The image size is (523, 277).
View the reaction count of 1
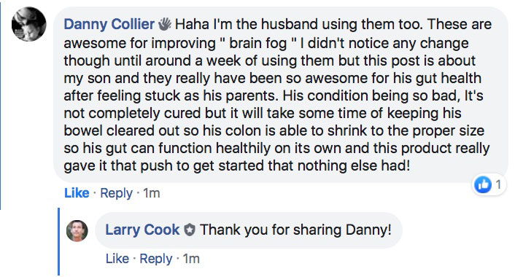point(498,184)
